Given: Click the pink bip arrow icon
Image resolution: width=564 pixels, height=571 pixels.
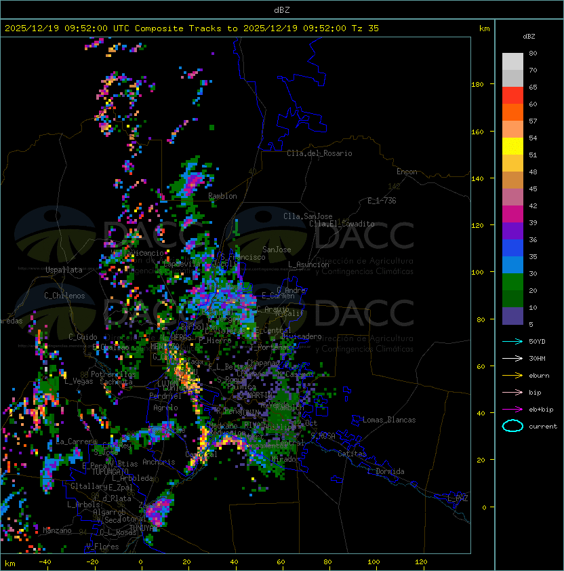Looking at the screenshot, I should tap(512, 392).
